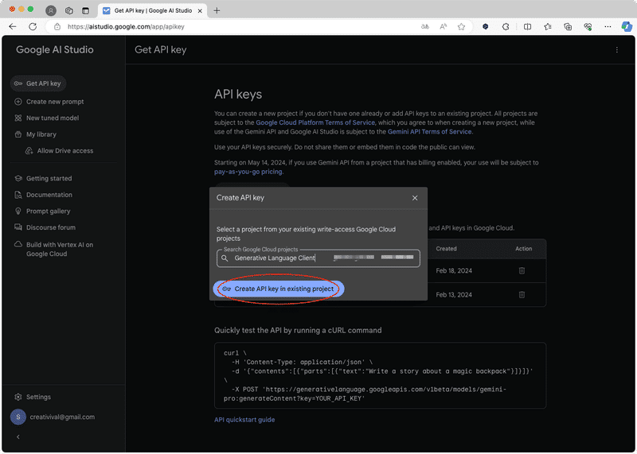Click the Feb 18, 2024 date cell
The width and height of the screenshot is (637, 454).
(x=454, y=270)
